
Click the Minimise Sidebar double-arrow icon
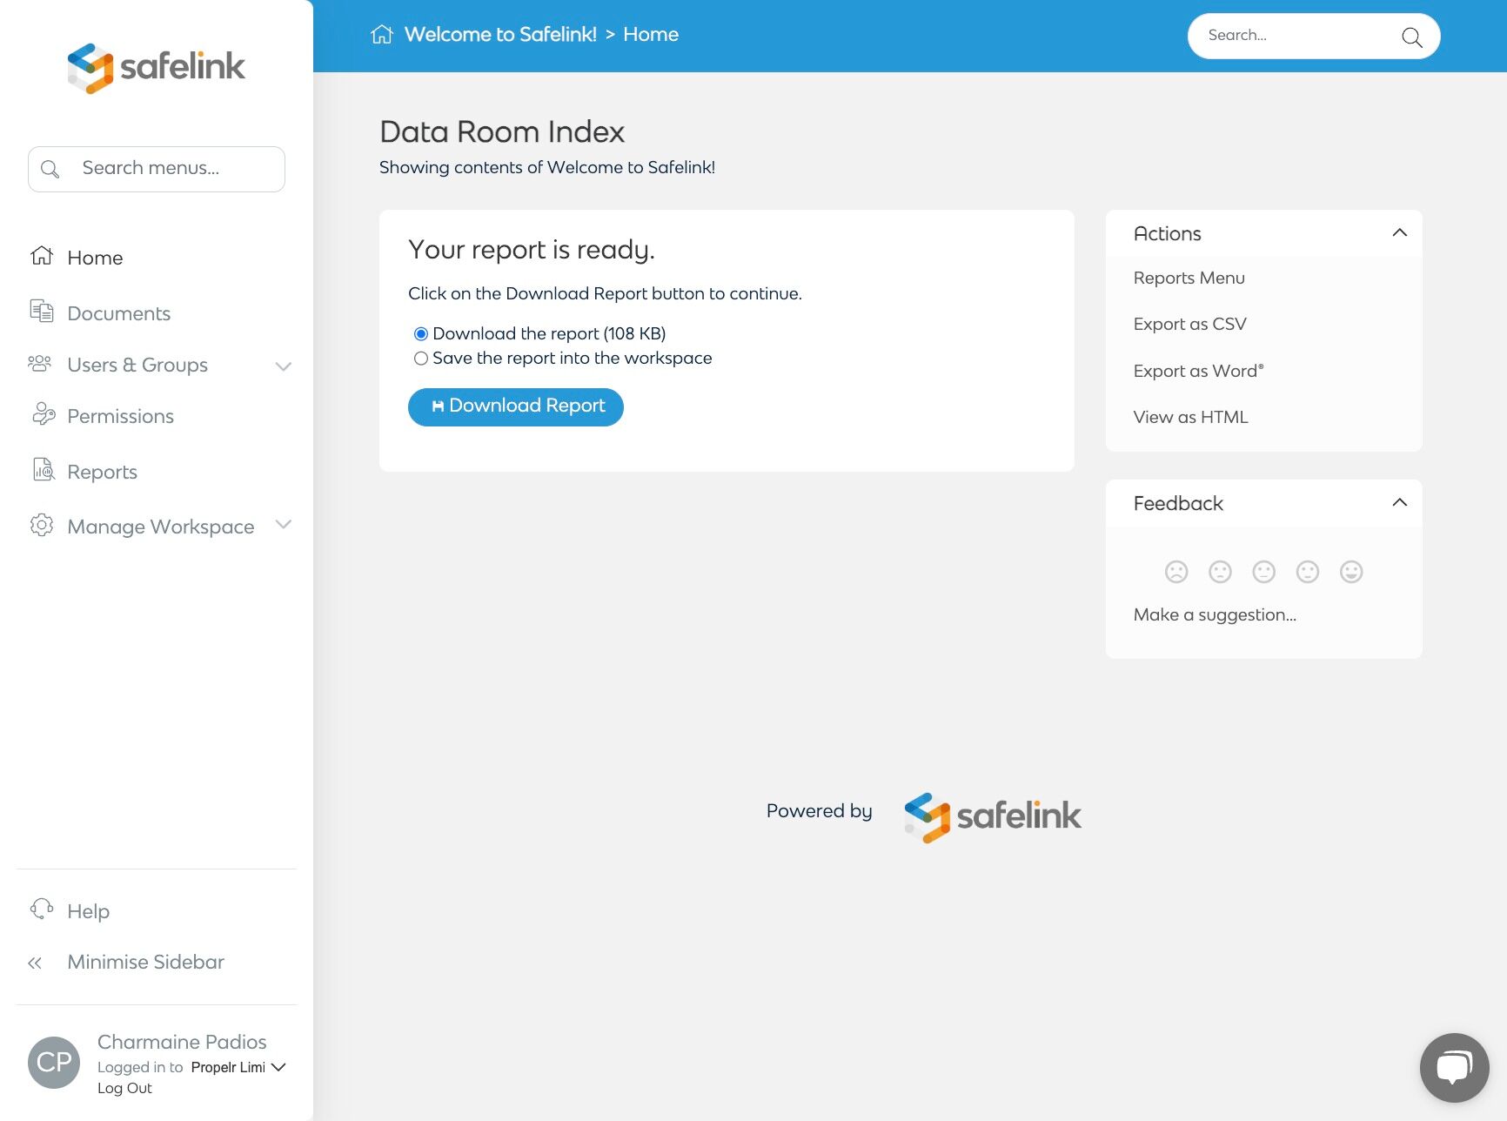[x=35, y=963]
